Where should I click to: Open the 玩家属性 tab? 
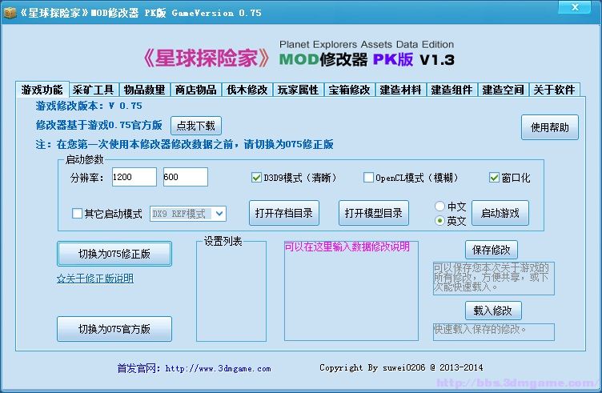299,90
